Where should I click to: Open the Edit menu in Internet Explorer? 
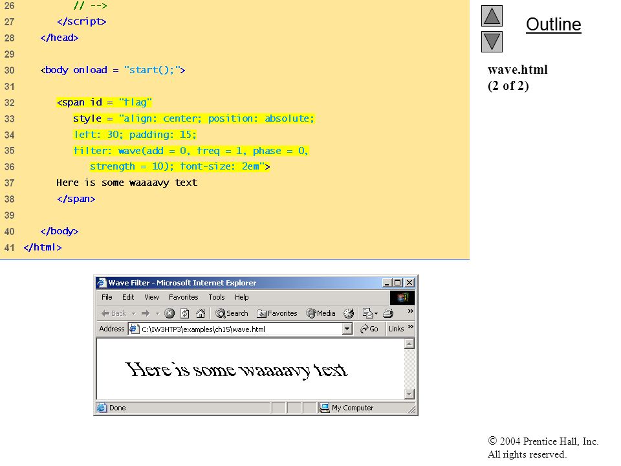[128, 297]
